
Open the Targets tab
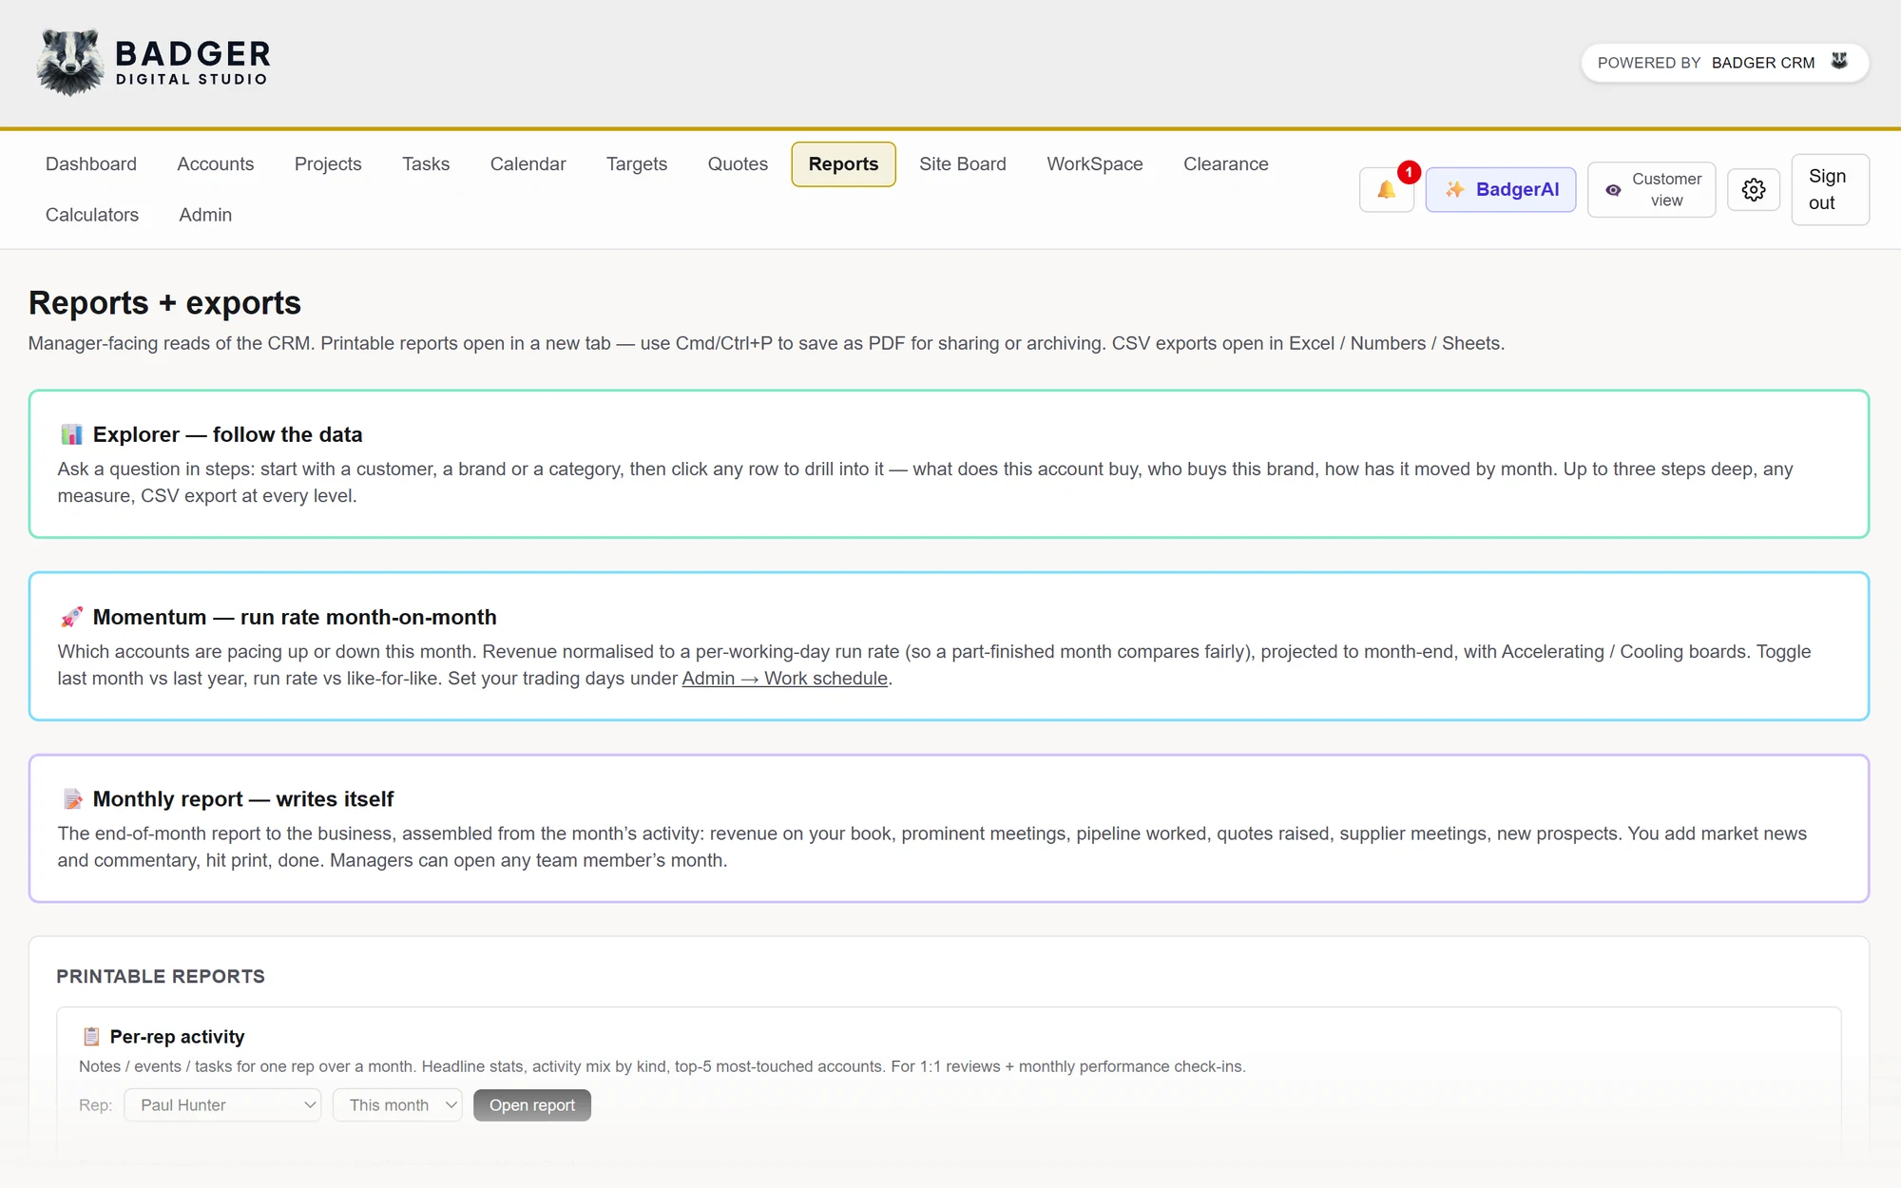637,164
